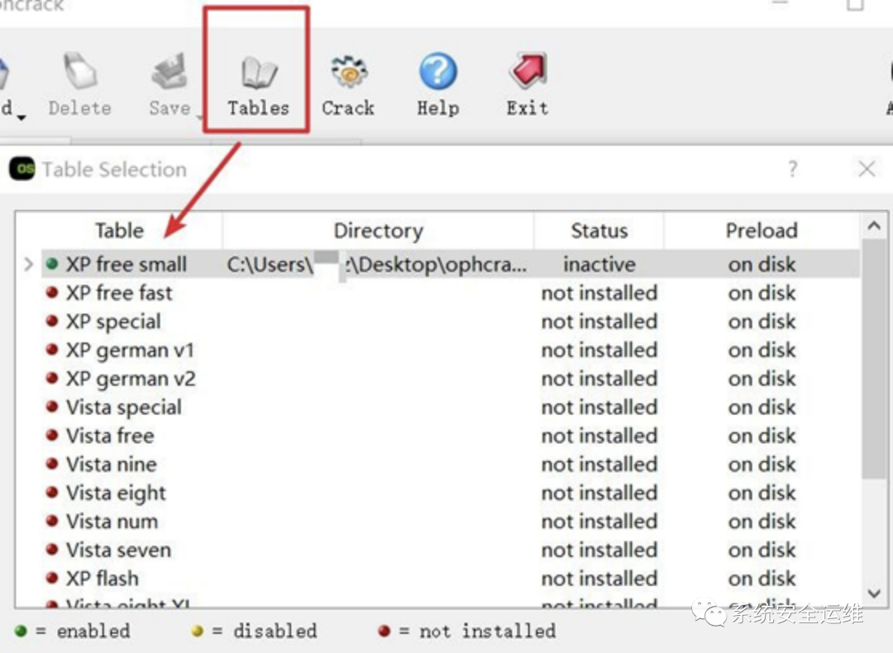
Task: Select the XP german v2 table
Action: point(131,379)
